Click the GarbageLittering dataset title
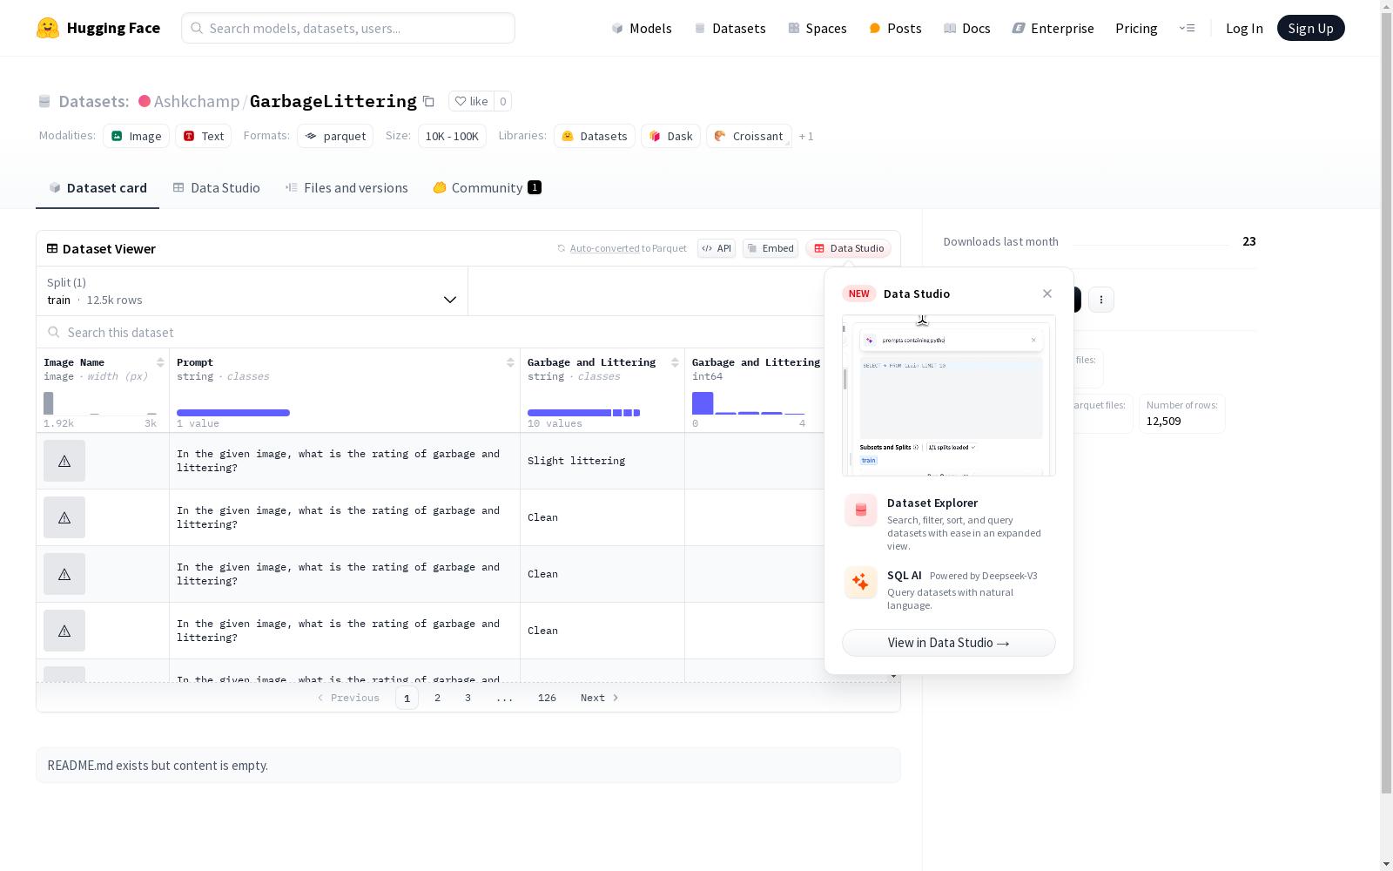Screen dimensions: 1393x871 point(333,101)
